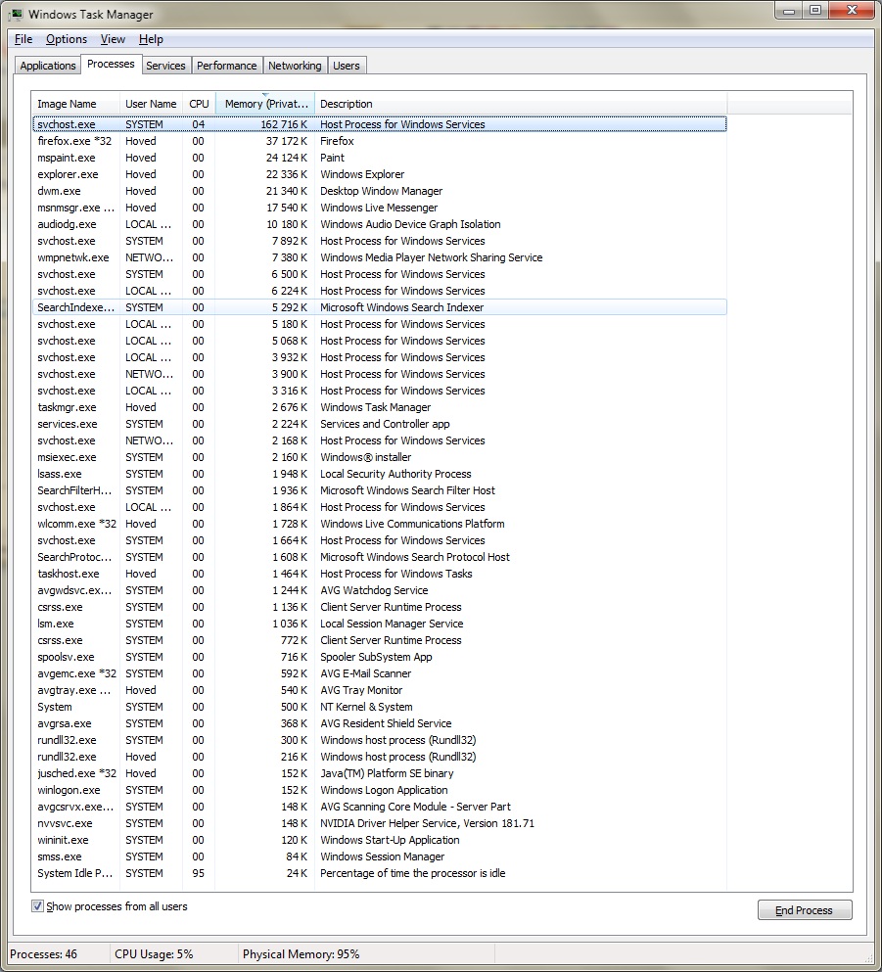This screenshot has width=882, height=972.
Task: Select the avgcsrvx.exe process
Action: pos(379,808)
